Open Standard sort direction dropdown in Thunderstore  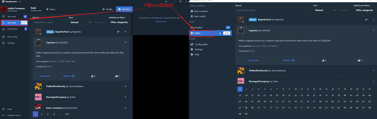100,22
